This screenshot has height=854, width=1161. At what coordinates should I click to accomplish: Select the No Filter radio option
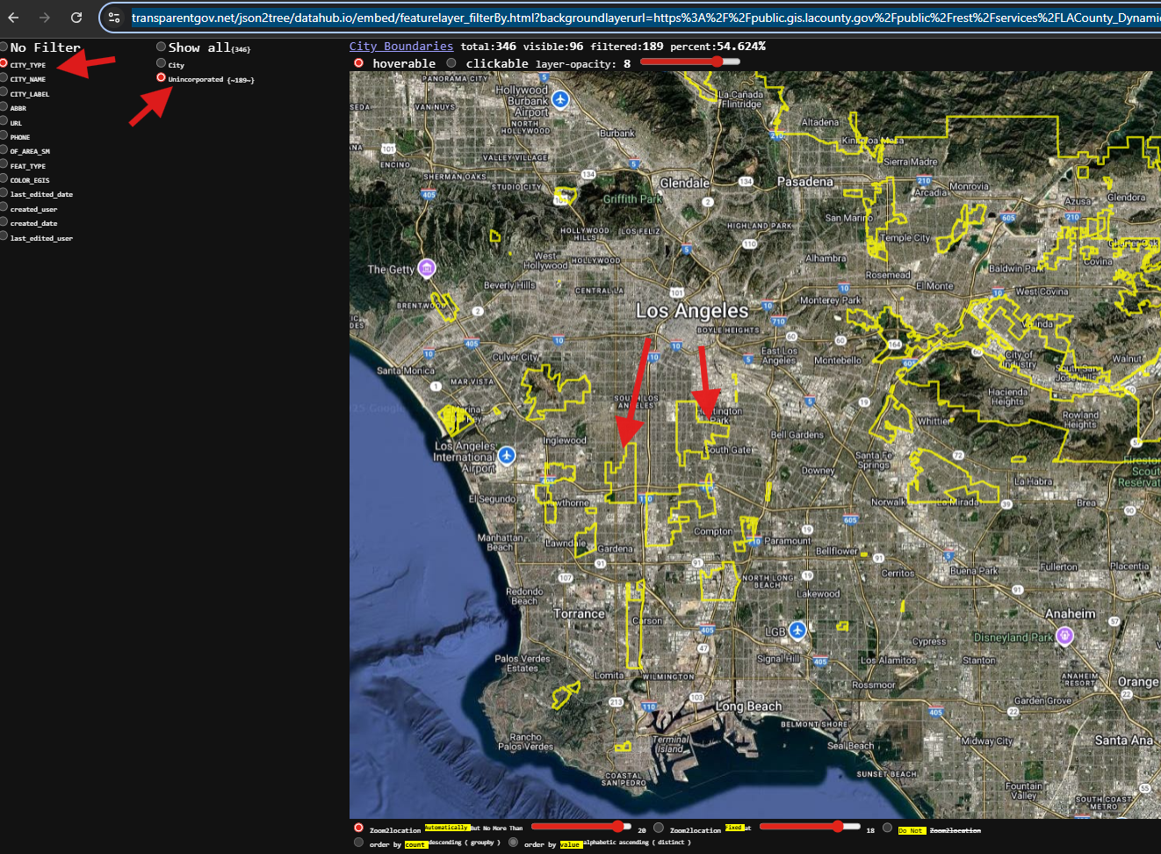tap(4, 47)
